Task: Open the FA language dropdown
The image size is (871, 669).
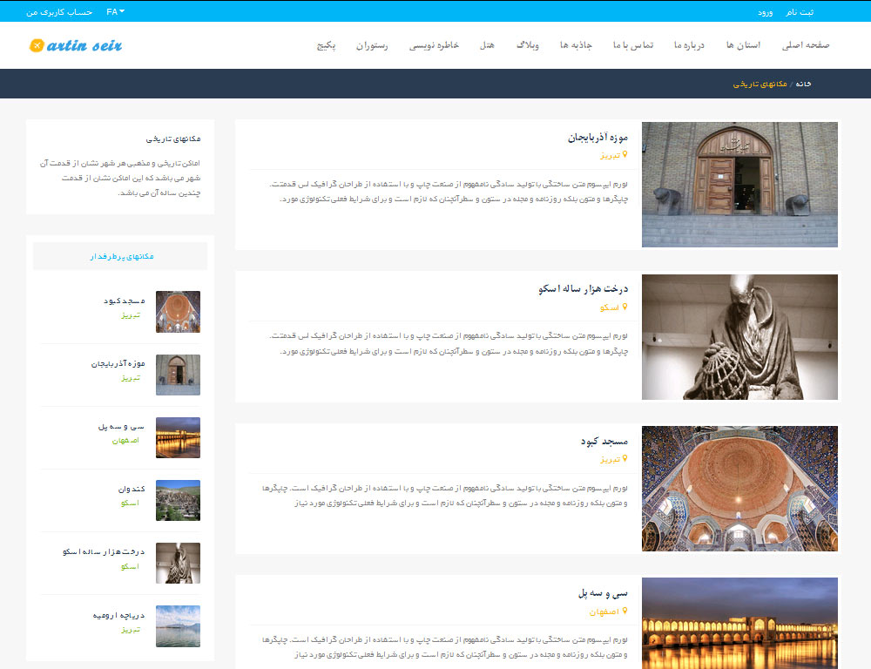Action: [x=116, y=11]
